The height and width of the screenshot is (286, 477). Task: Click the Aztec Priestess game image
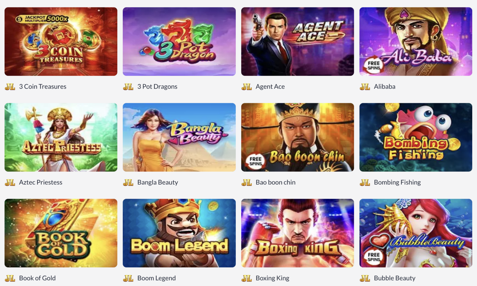point(61,137)
